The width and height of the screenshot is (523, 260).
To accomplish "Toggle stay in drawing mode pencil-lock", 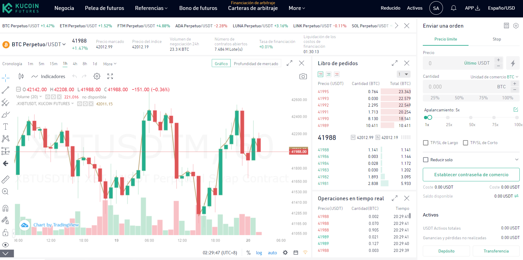I will click(5, 220).
